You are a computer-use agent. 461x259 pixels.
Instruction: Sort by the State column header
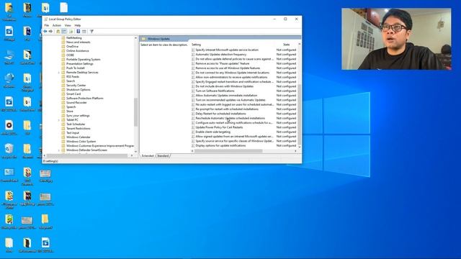click(x=287, y=45)
